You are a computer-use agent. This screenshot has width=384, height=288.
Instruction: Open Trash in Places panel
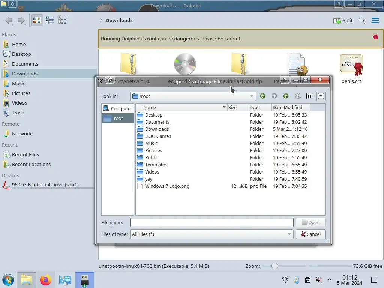pos(18,113)
